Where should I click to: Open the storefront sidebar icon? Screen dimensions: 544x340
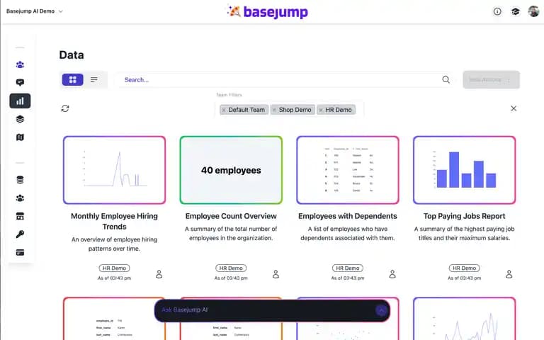click(x=20, y=216)
